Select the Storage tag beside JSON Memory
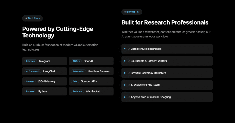 30,81
